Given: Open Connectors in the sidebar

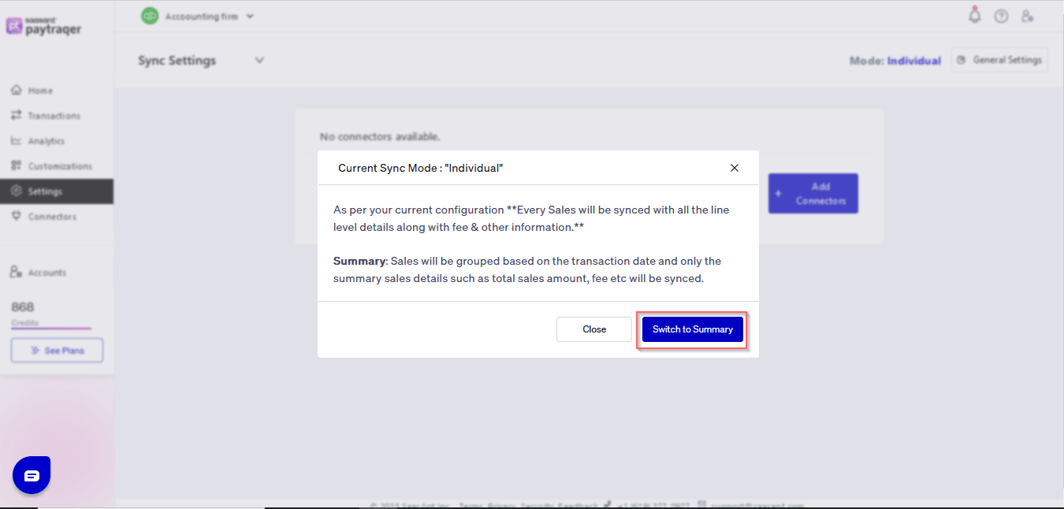Looking at the screenshot, I should [x=57, y=217].
